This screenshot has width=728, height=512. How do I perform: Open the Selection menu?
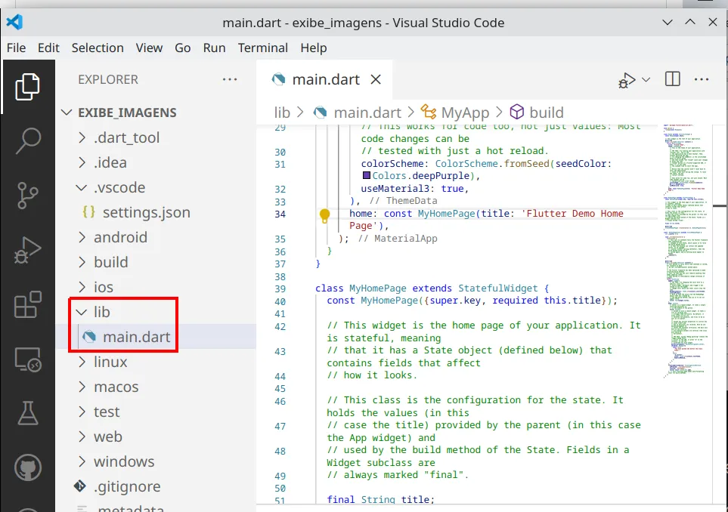[x=98, y=48]
